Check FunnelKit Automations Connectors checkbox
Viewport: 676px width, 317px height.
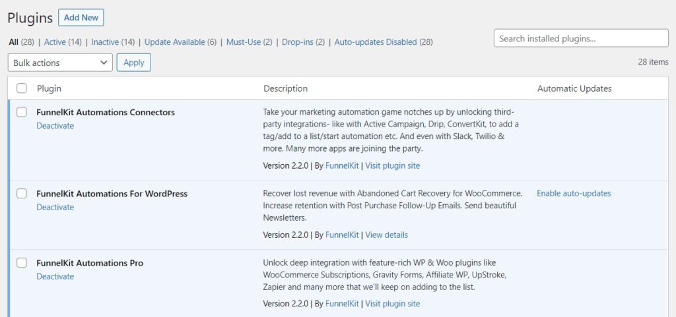pyautogui.click(x=22, y=112)
